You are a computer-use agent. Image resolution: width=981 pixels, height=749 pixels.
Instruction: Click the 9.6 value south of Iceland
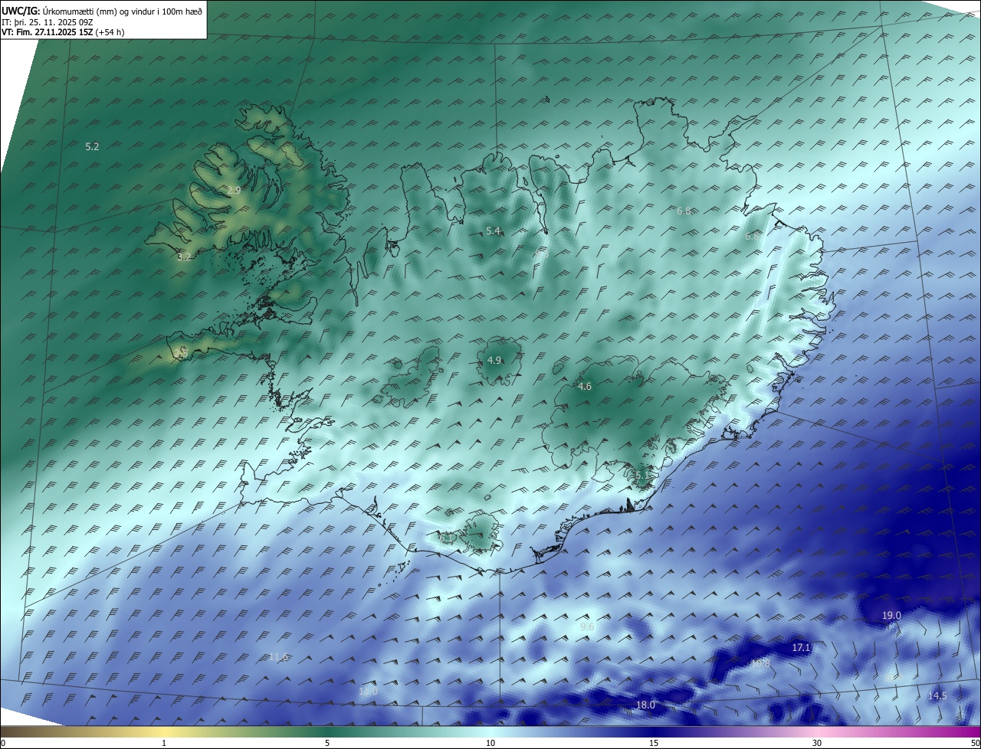(x=587, y=627)
